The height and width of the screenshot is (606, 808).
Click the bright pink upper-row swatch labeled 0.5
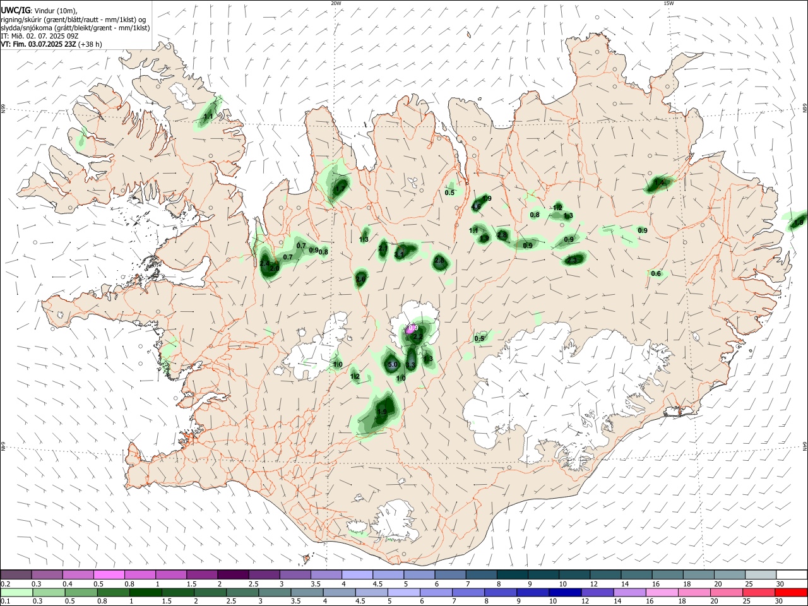109,574
